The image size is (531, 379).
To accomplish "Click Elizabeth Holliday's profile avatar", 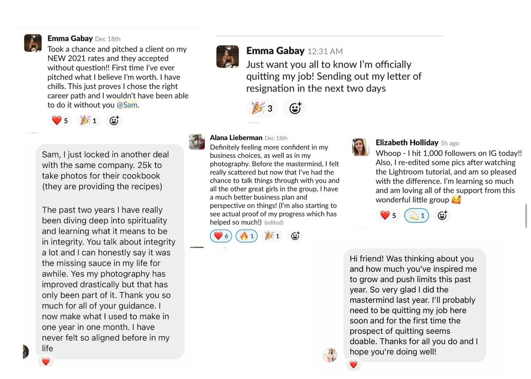I will 361,147.
